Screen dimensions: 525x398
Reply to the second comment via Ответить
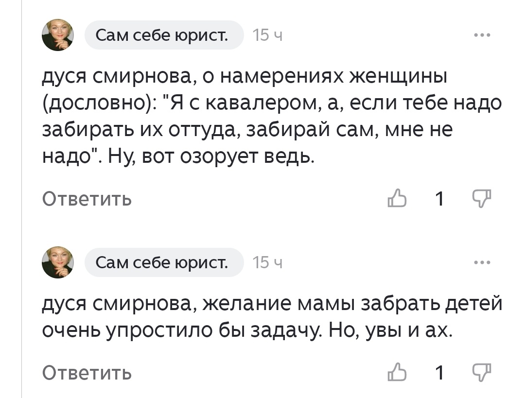(x=87, y=373)
